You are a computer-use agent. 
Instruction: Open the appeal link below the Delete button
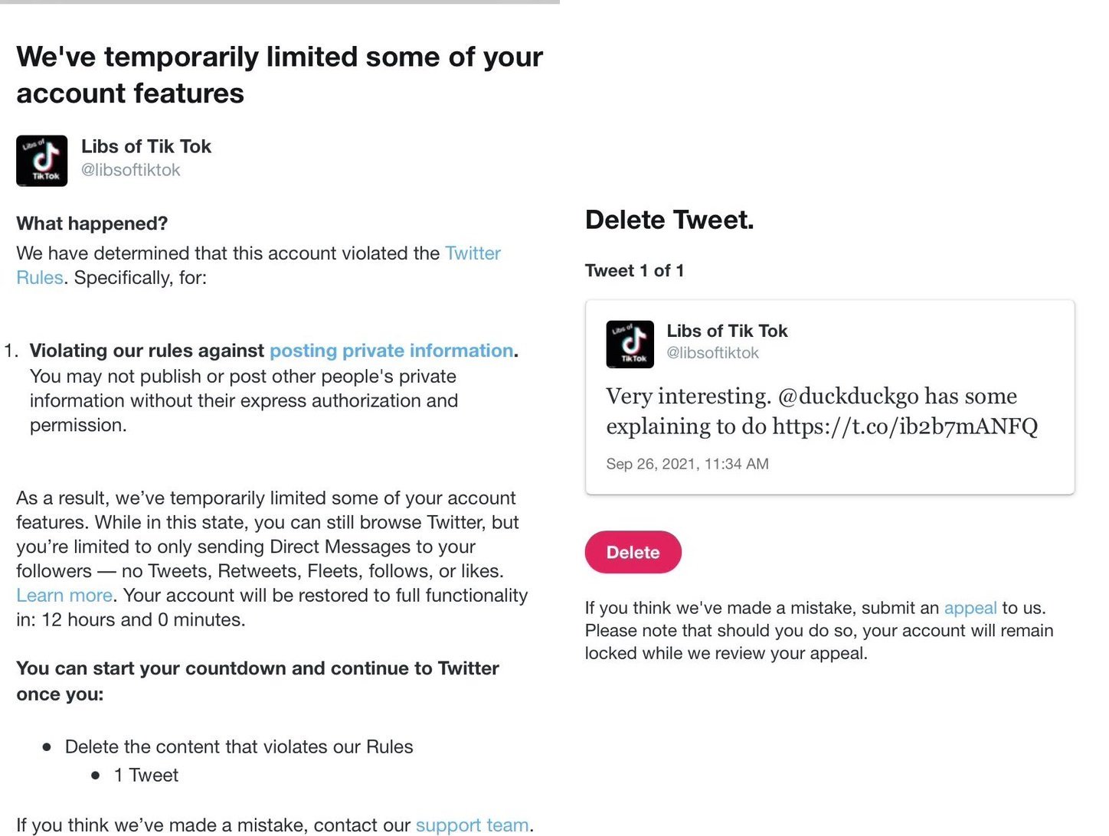click(970, 608)
